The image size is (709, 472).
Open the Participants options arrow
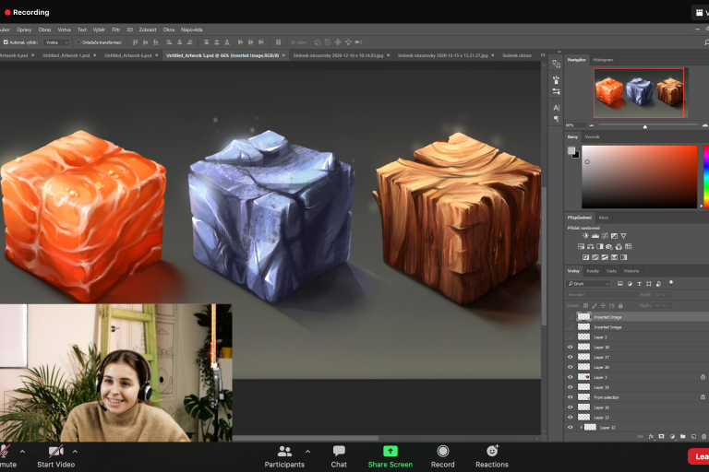click(x=307, y=451)
